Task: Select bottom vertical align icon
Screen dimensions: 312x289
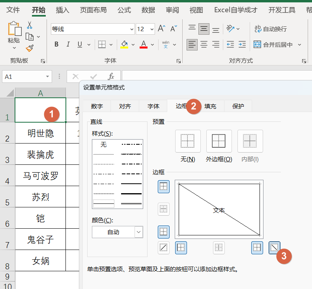Action: click(x=216, y=30)
